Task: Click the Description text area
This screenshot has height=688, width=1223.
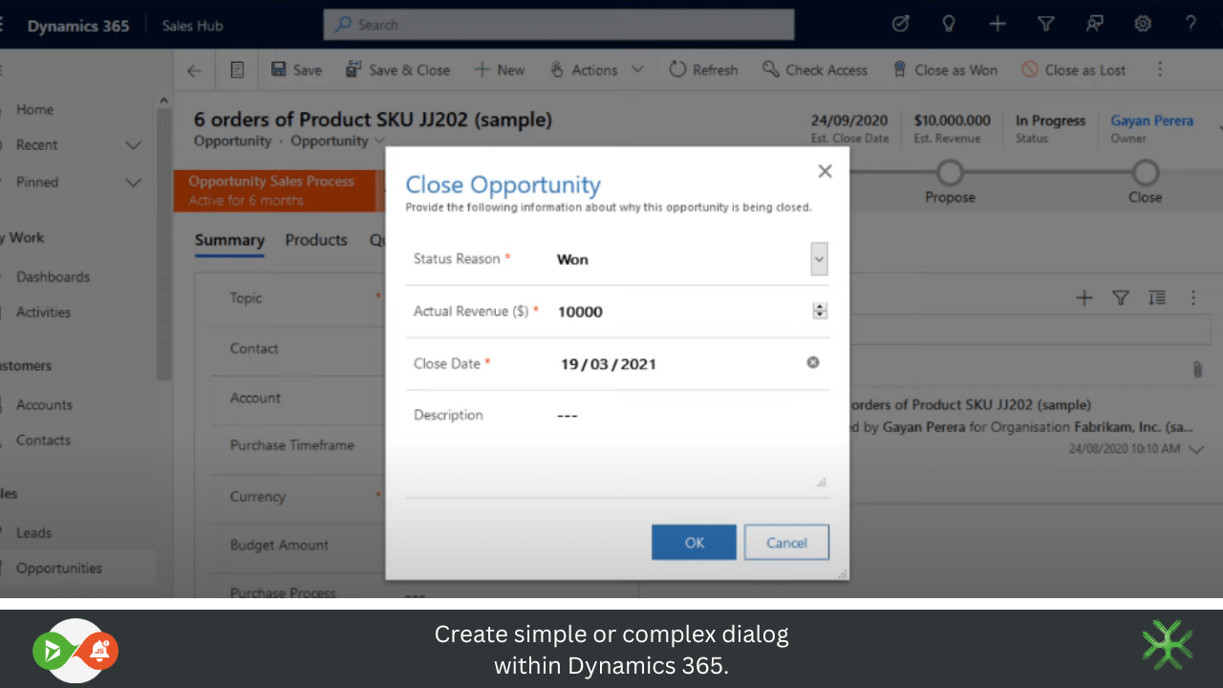Action: 692,448
